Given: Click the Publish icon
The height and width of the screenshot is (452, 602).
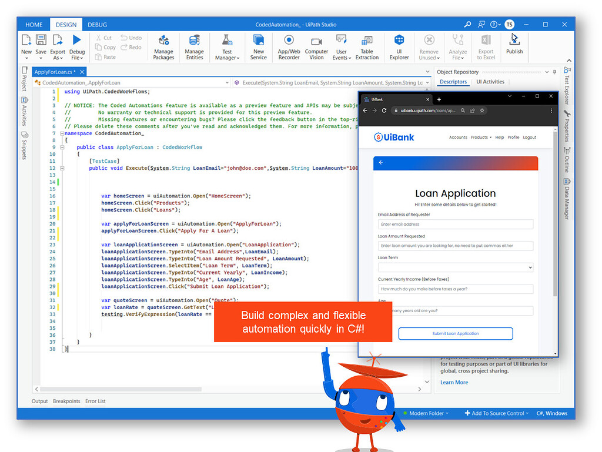Looking at the screenshot, I should pos(514,40).
